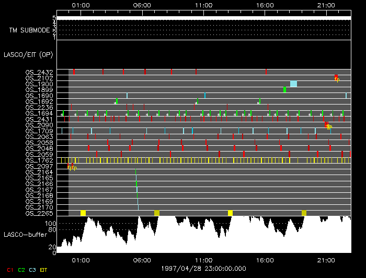Viewport: 366px width, 278px height.
Task: Select the LASCO-buffer plot label
Action: pyautogui.click(x=22, y=235)
